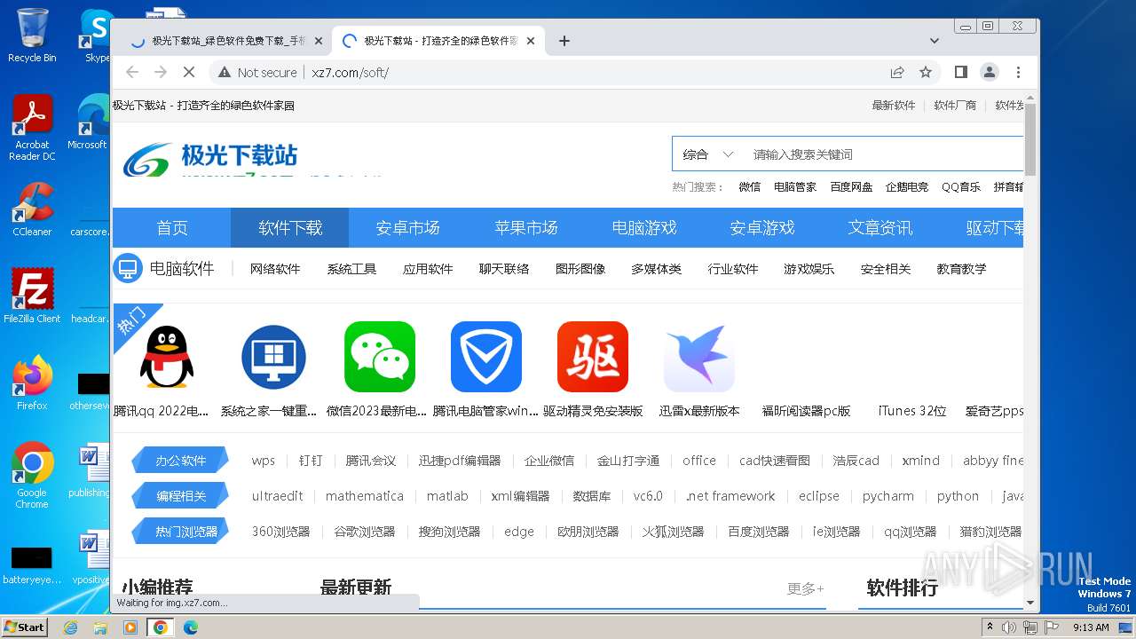Click the 电脑软件 monitor icon
This screenshot has width=1136, height=639.
click(128, 268)
